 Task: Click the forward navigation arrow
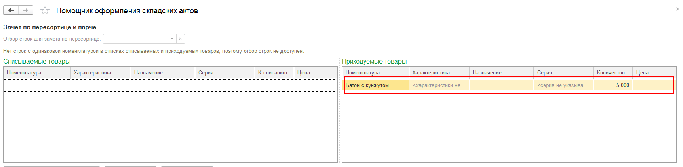tap(25, 10)
